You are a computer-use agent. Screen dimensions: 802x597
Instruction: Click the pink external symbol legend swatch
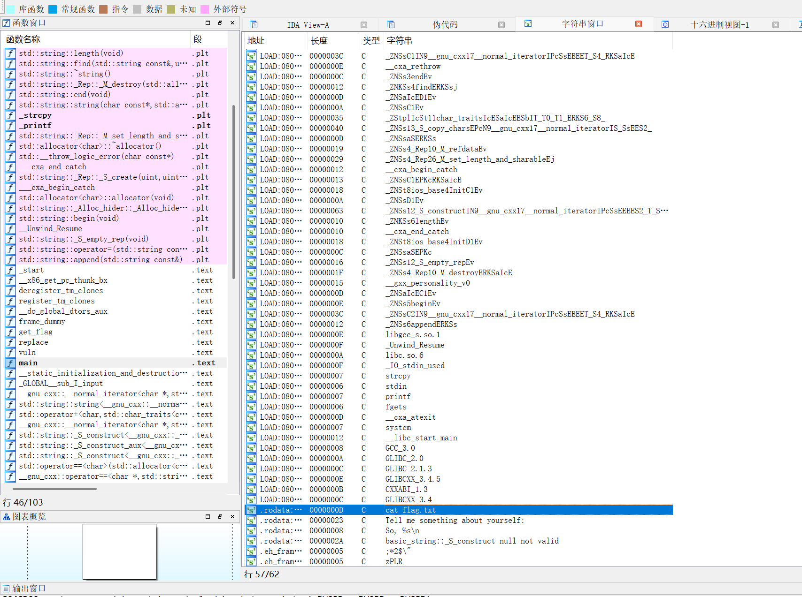tap(205, 9)
